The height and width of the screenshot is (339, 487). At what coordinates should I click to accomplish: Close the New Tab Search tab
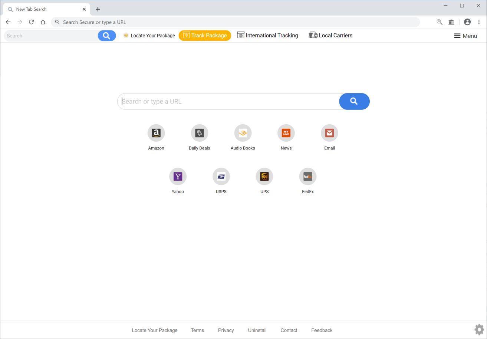[84, 9]
